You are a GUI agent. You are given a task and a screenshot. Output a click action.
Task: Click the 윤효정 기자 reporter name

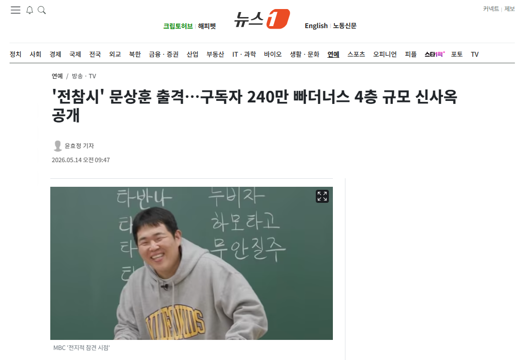79,146
